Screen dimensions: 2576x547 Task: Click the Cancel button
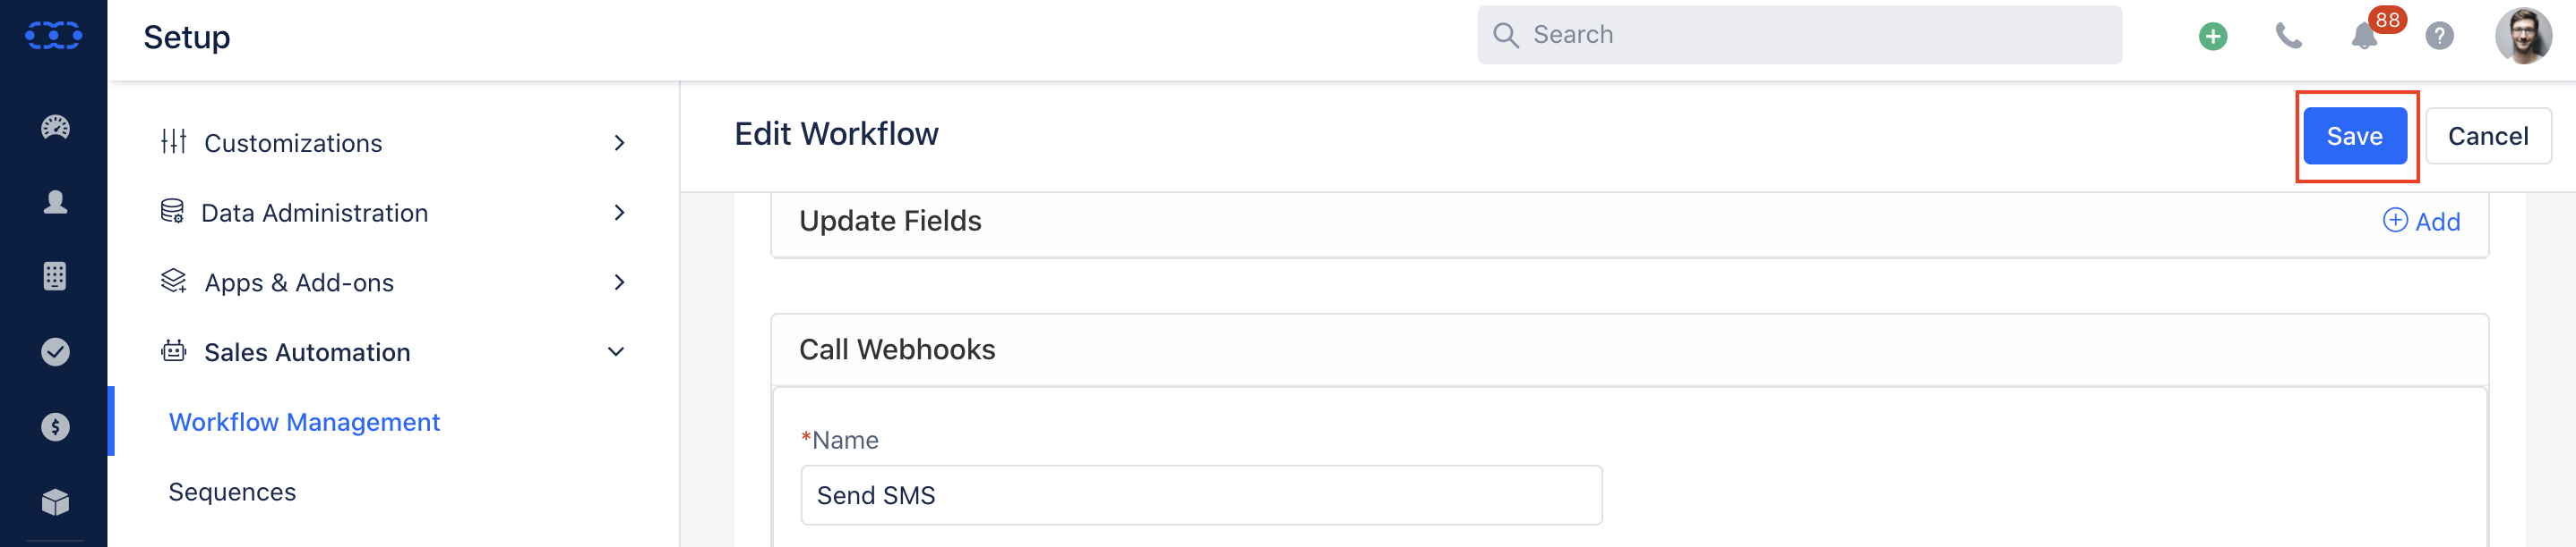coord(2488,136)
